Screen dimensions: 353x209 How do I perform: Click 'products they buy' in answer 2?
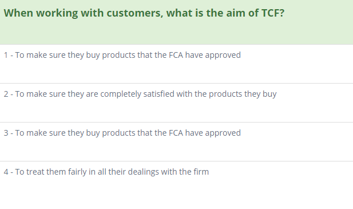click(243, 94)
